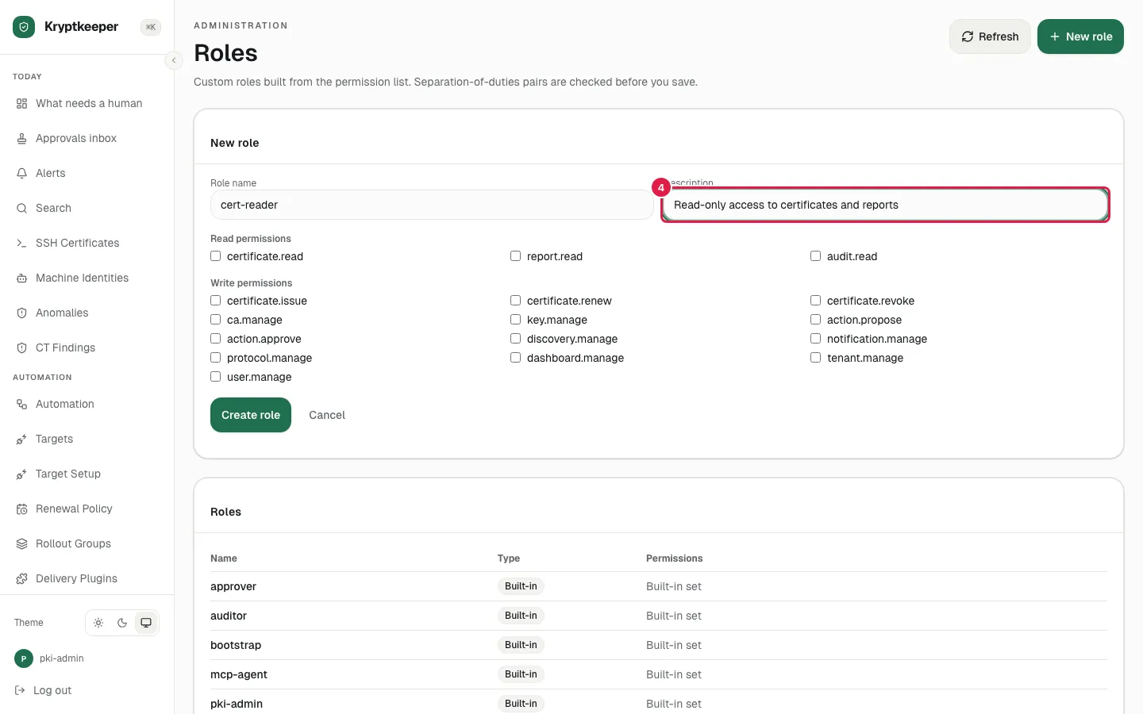This screenshot has height=714, width=1143.
Task: Click the SSH Certificates terminal icon
Action: click(x=21, y=243)
